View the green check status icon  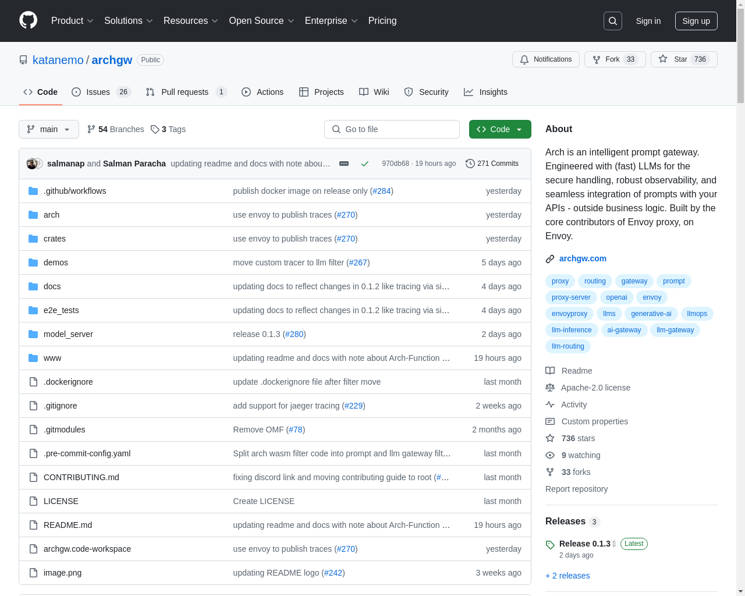(365, 164)
